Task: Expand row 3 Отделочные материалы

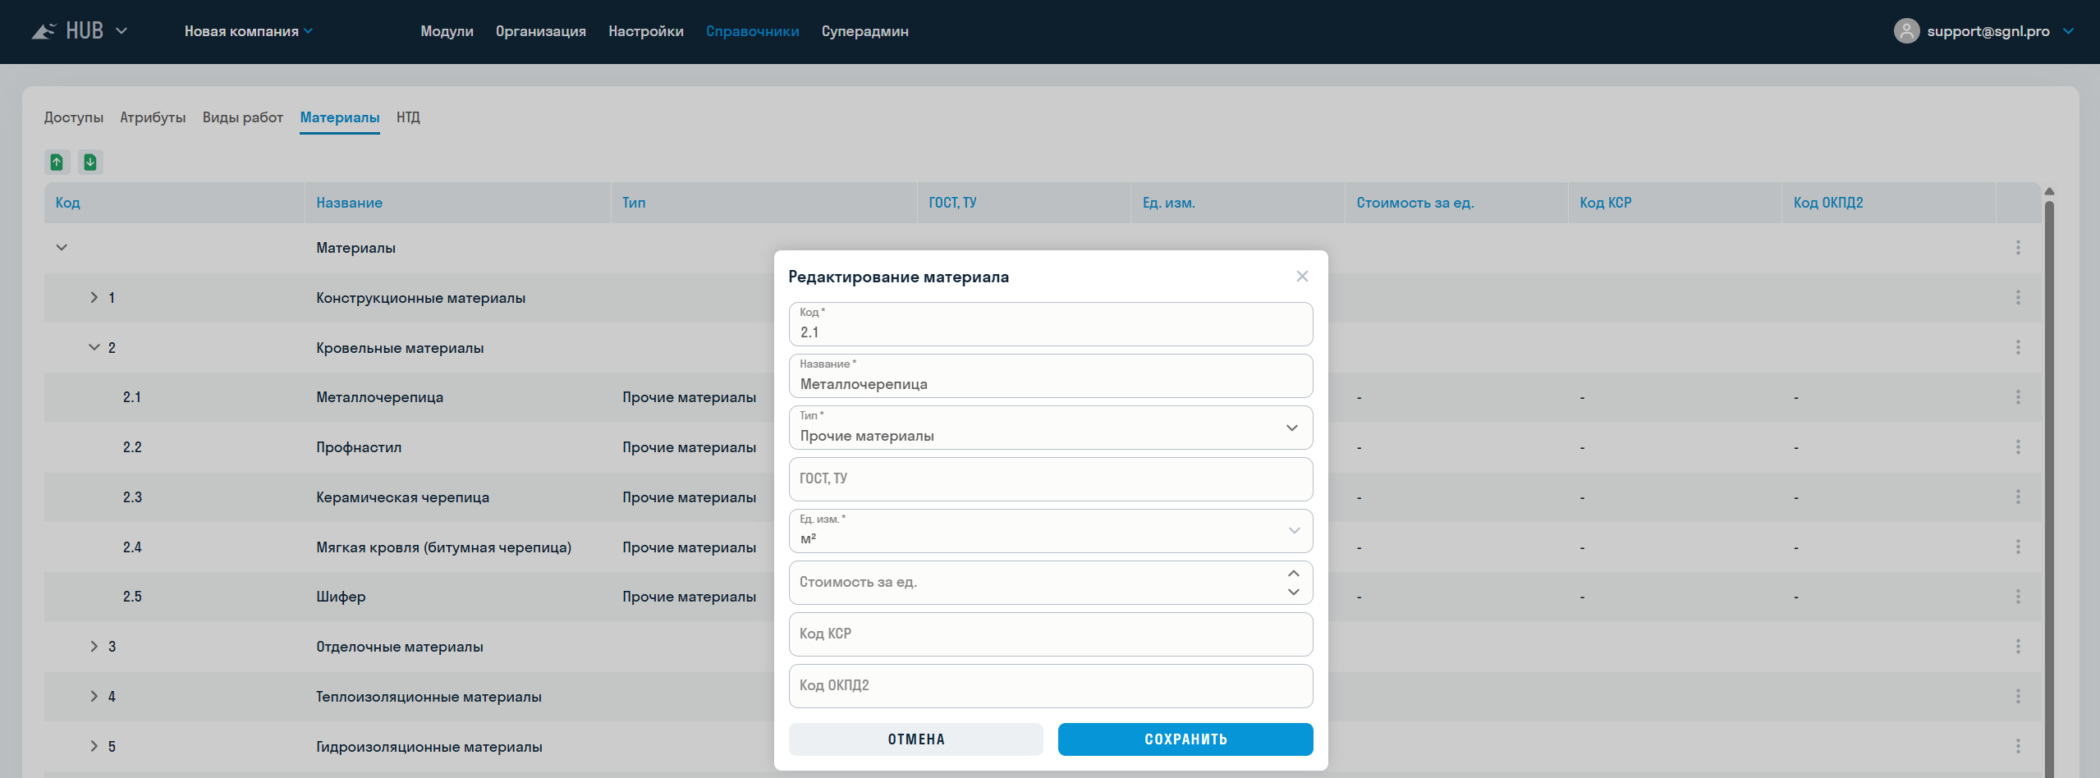Action: click(x=94, y=646)
